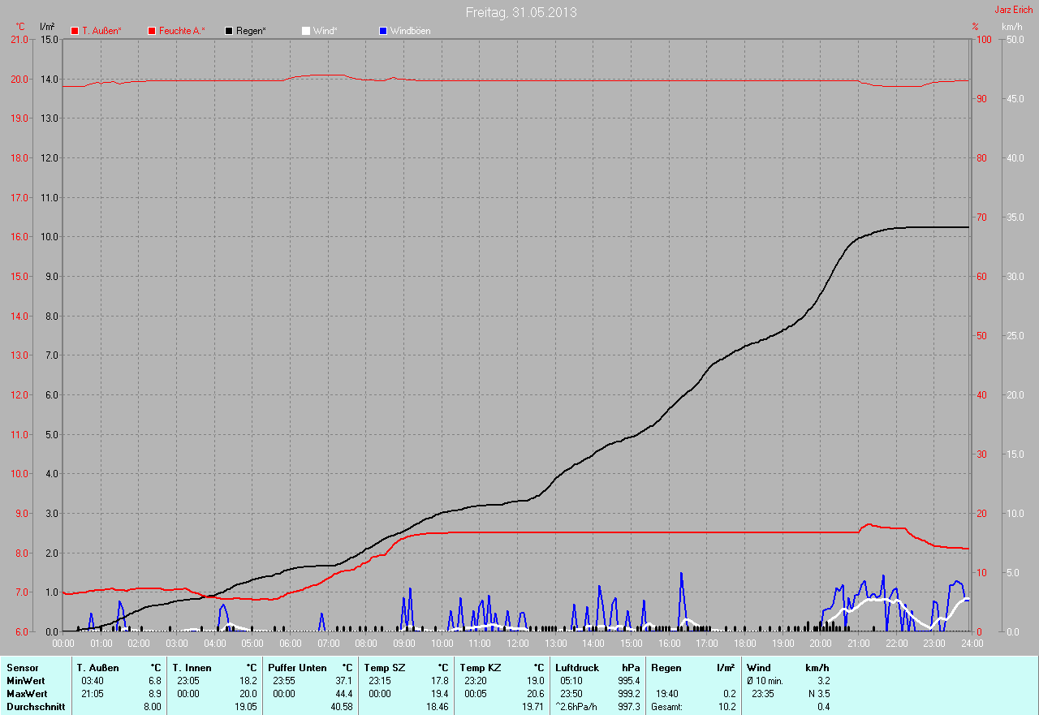Select the blue Windböen legend swatch
This screenshot has height=715, width=1039.
[x=383, y=31]
